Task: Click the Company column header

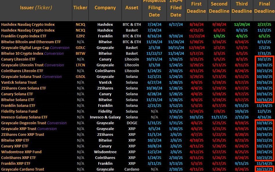Action: pos(105,8)
